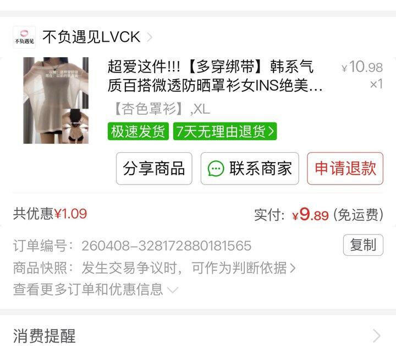Tap the chevron on 消费提醒 row
This screenshot has width=396, height=346.
tap(377, 336)
